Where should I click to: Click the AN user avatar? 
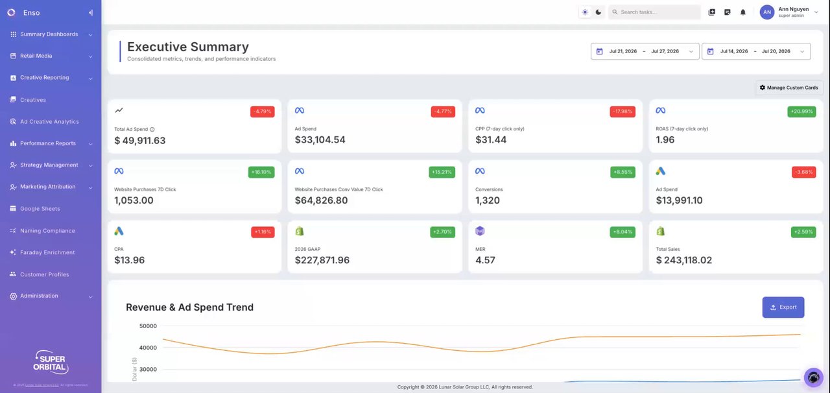pos(767,12)
